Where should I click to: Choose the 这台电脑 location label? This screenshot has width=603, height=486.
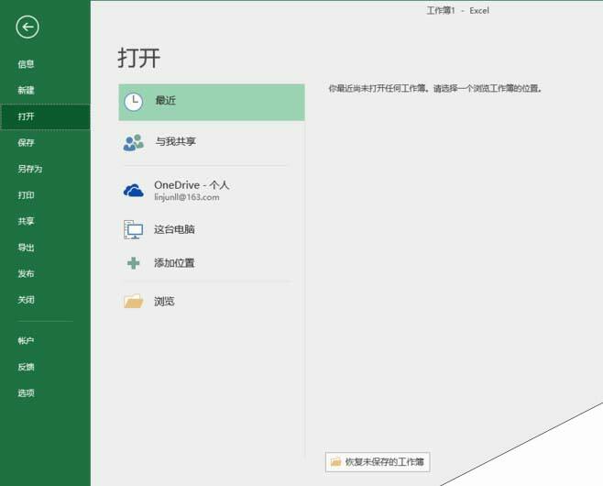point(174,229)
